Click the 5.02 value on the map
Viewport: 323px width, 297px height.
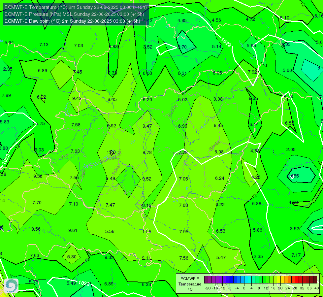click(x=183, y=100)
